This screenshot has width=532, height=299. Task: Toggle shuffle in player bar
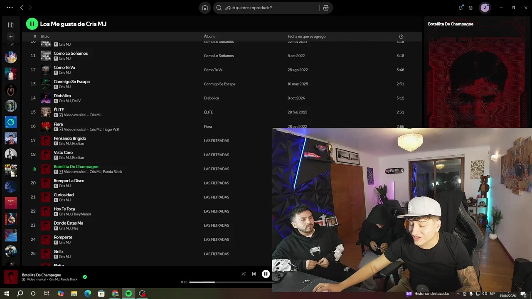click(x=244, y=274)
